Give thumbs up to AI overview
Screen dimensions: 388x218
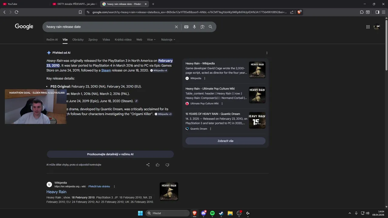[158, 165]
